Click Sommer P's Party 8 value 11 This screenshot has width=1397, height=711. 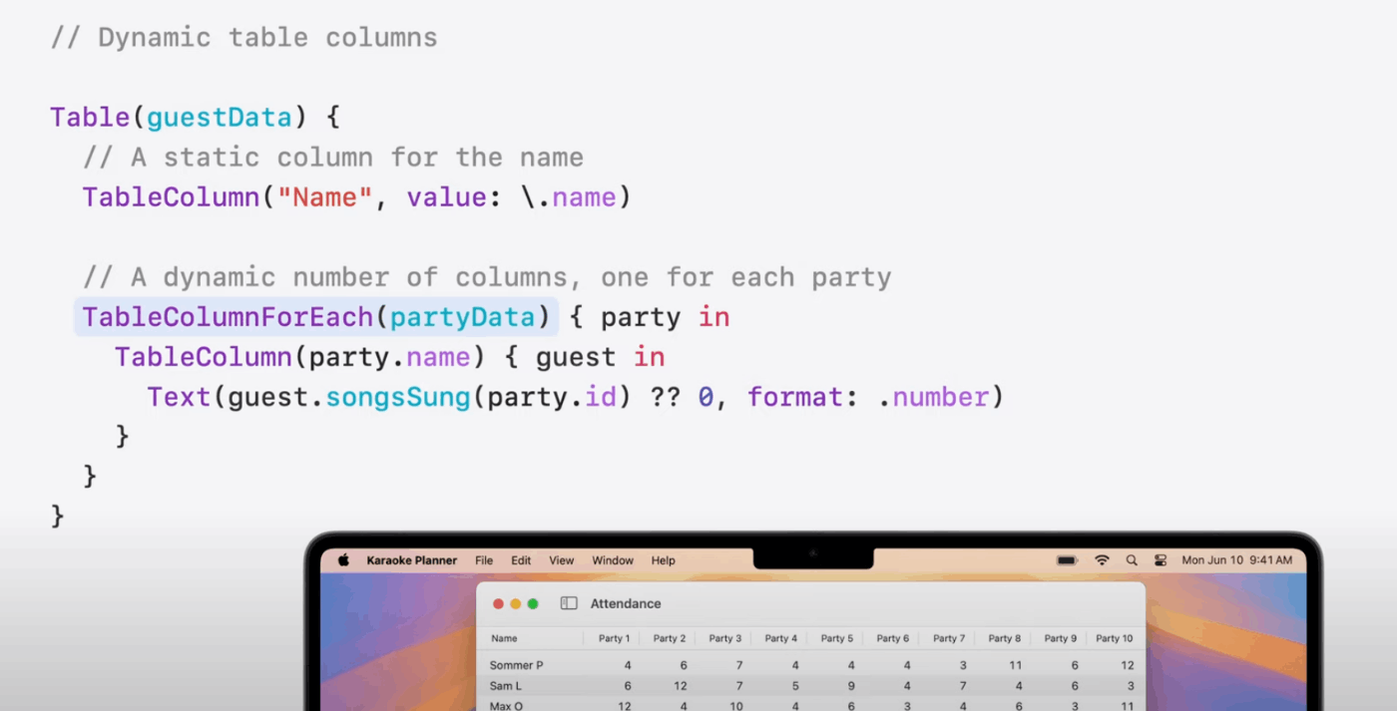(1016, 665)
